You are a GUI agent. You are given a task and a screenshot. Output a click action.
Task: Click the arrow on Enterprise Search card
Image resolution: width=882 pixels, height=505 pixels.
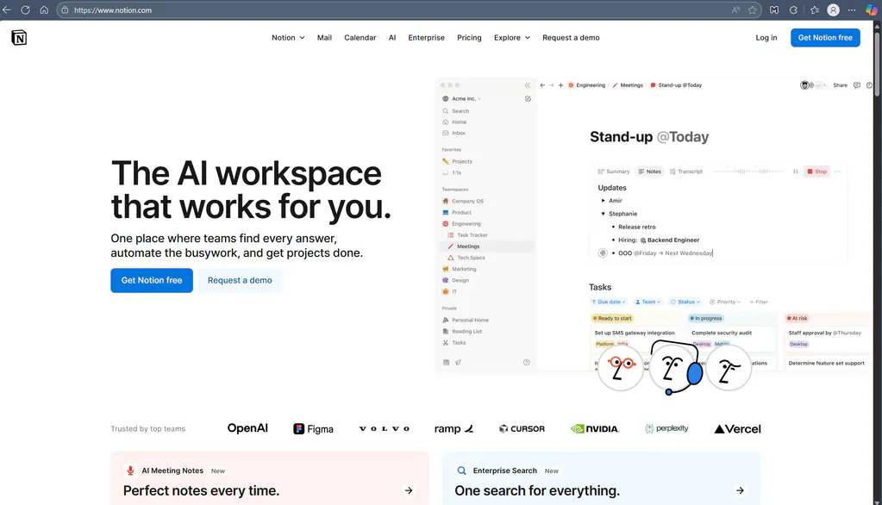(x=740, y=490)
